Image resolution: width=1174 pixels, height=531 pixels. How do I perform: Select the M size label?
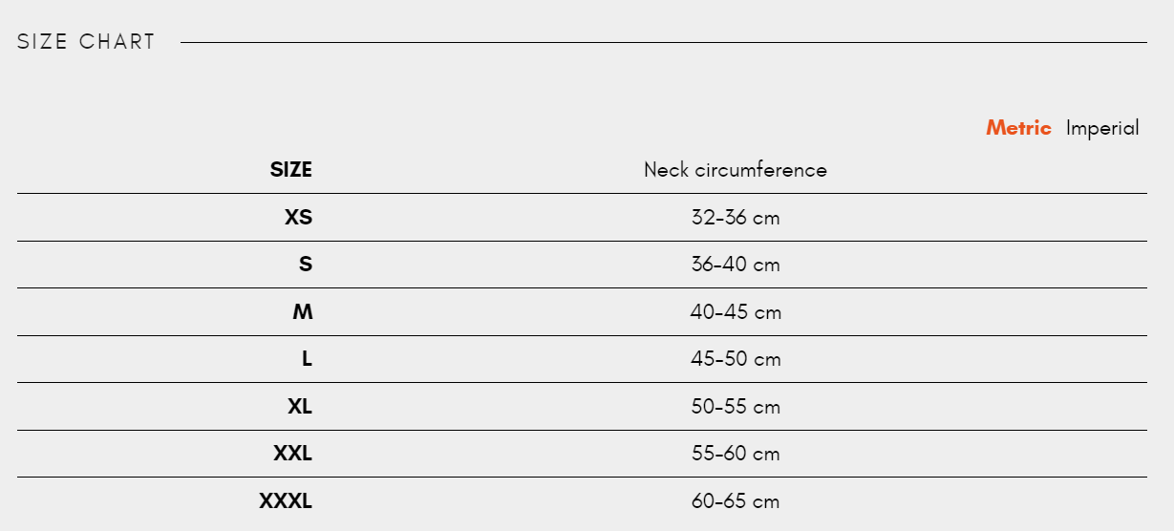[302, 312]
